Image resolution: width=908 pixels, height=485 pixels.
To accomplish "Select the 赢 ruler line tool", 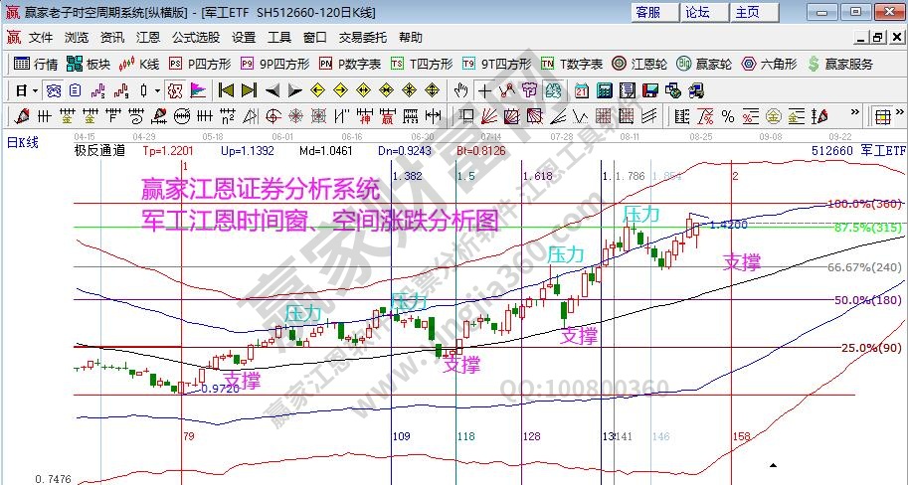I will 387,116.
